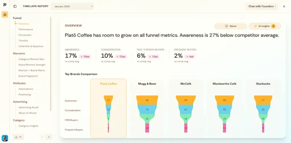Click the Awareness 28pp decrease badge
291x143 pixels.
point(85,56)
